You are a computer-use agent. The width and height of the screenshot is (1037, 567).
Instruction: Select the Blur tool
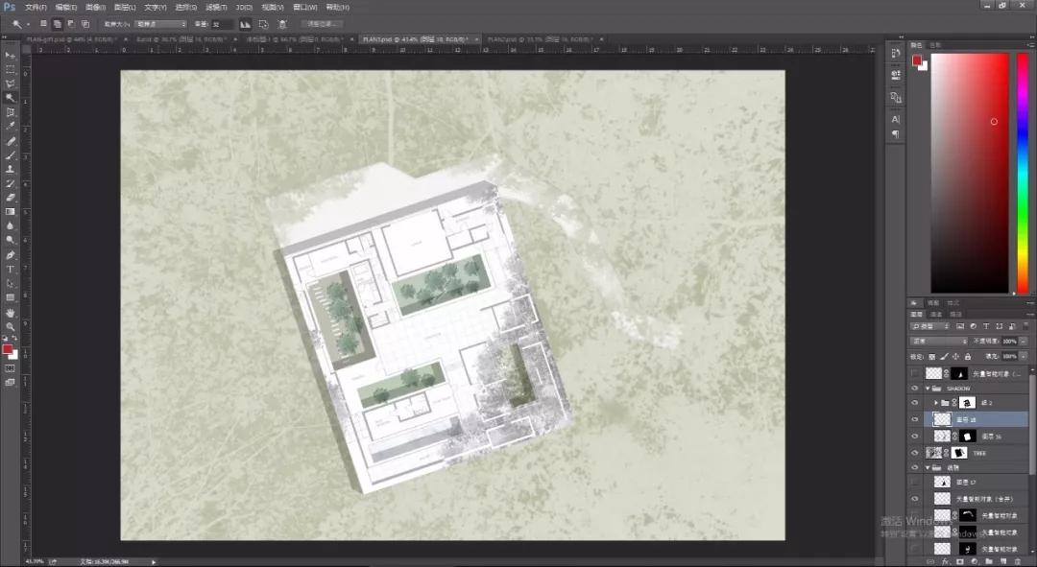(10, 226)
